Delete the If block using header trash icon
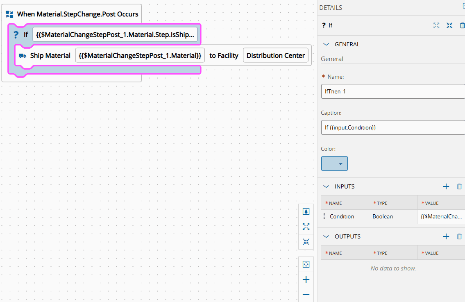 pyautogui.click(x=462, y=25)
